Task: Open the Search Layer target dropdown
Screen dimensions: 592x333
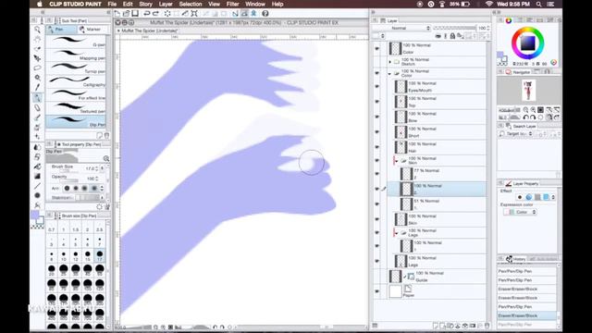Action: point(519,134)
